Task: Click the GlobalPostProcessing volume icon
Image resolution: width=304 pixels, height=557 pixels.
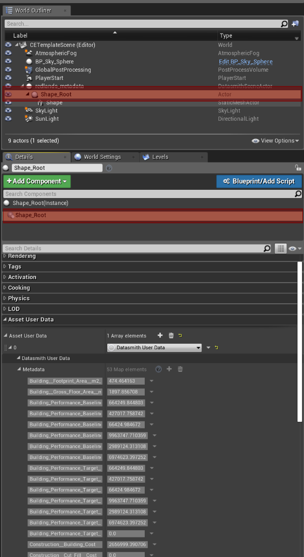Action: tap(29, 70)
